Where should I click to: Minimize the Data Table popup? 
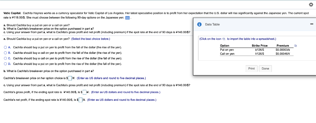(x=312, y=24)
